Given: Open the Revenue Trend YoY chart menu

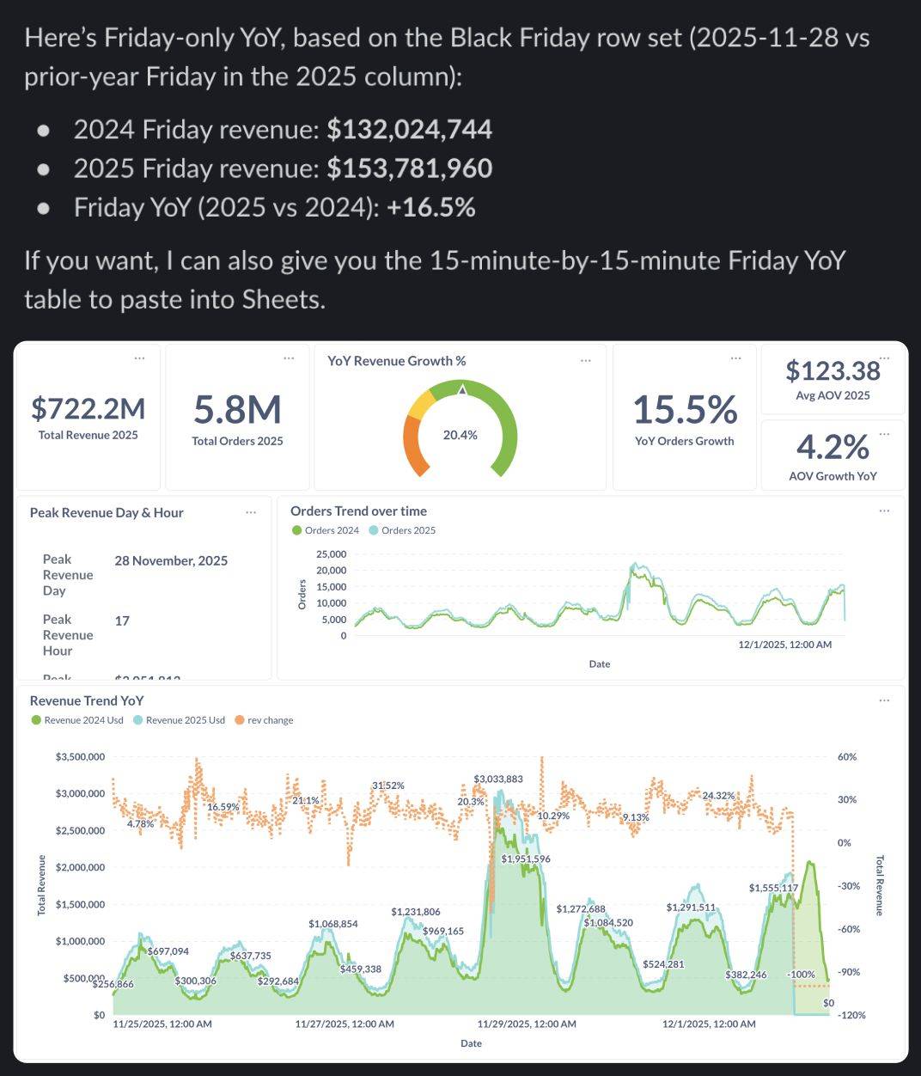Looking at the screenshot, I should (884, 700).
